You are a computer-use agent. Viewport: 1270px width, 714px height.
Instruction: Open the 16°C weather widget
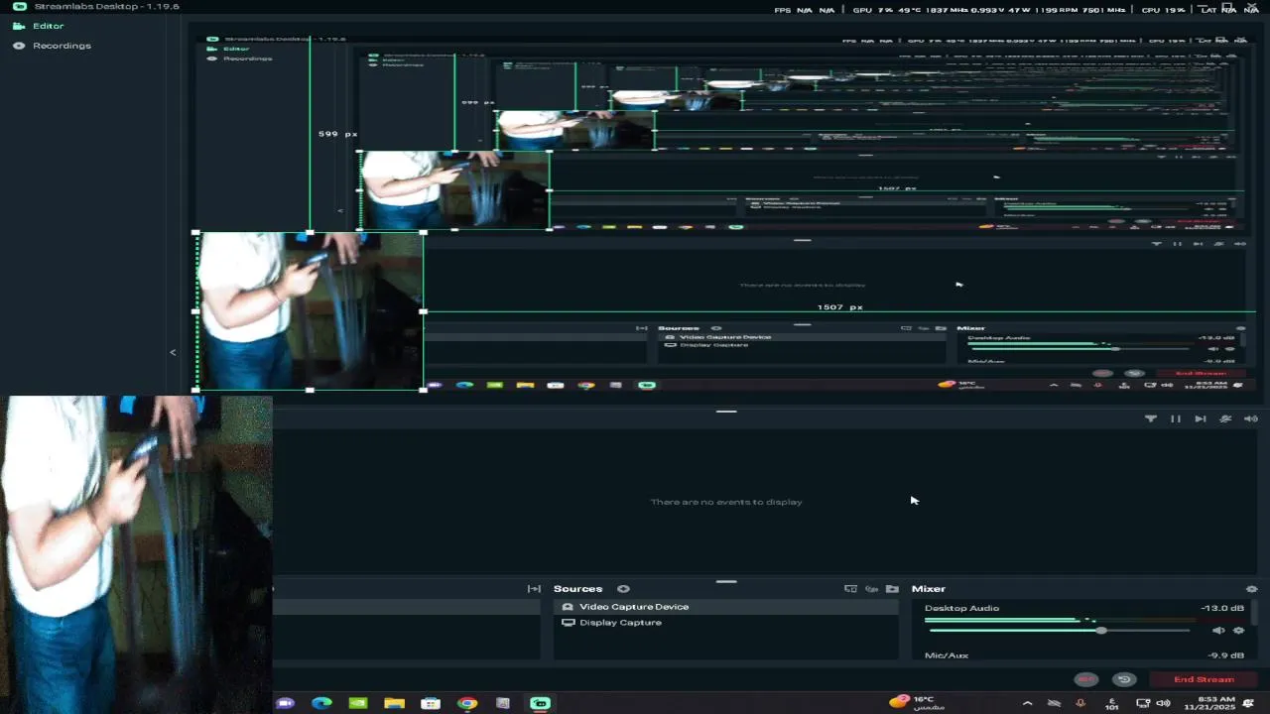pos(918,702)
